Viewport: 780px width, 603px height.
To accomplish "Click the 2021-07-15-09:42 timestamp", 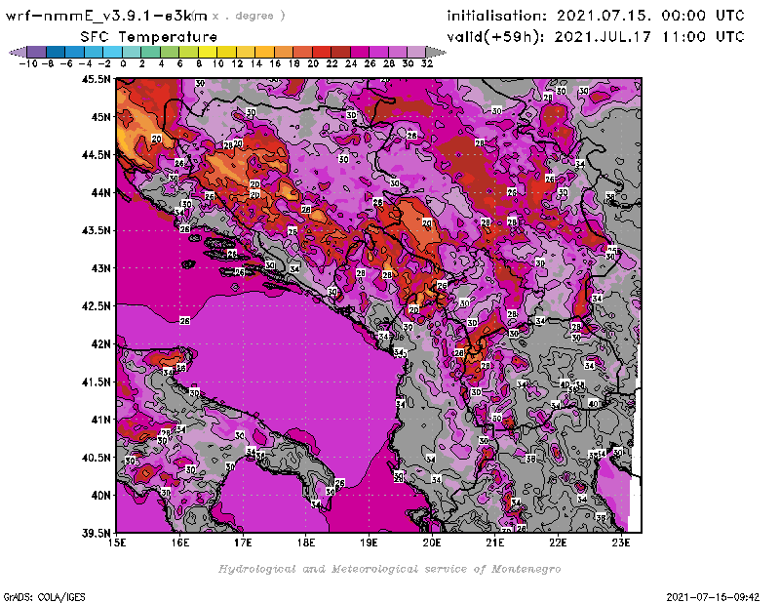I will tap(713, 597).
